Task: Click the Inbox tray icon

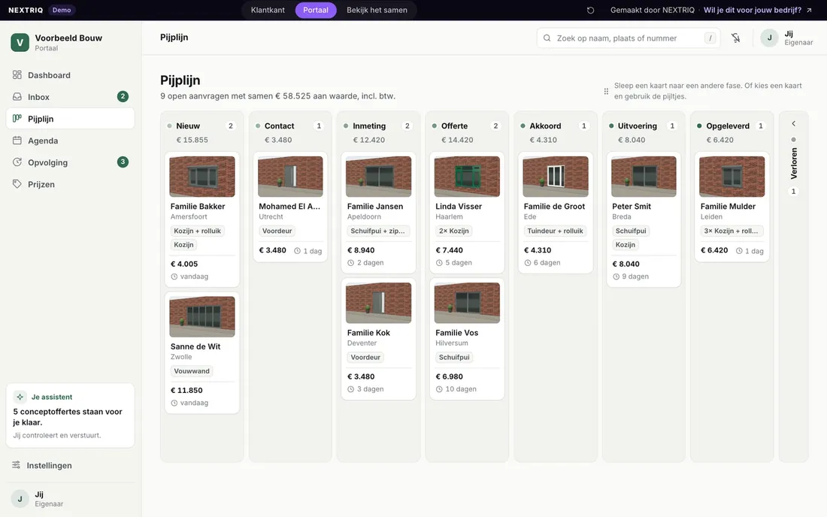Action: click(17, 96)
